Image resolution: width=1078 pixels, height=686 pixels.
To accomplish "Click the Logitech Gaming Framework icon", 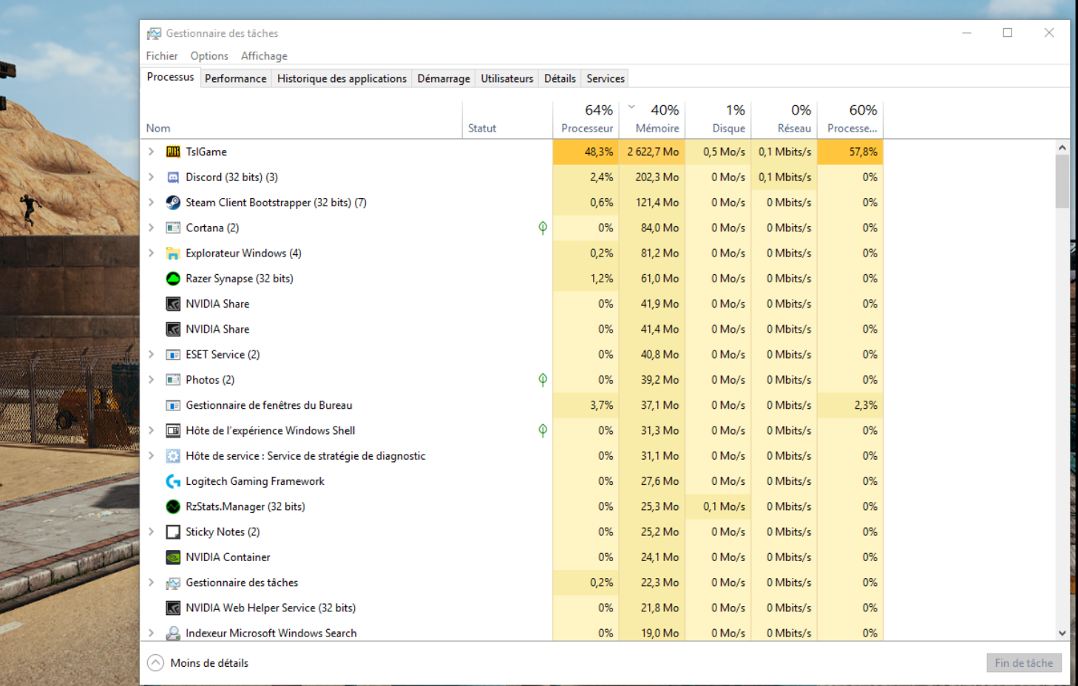I will coord(173,481).
